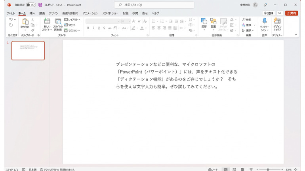Open the Insert (挿入) tab
The width and height of the screenshot is (305, 171).
click(32, 13)
